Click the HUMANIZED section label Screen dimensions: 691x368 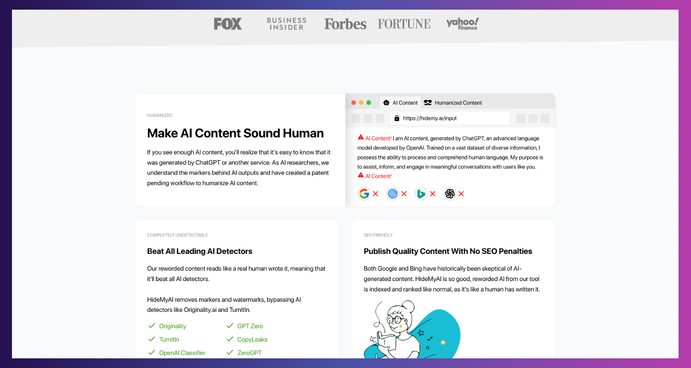tap(160, 115)
